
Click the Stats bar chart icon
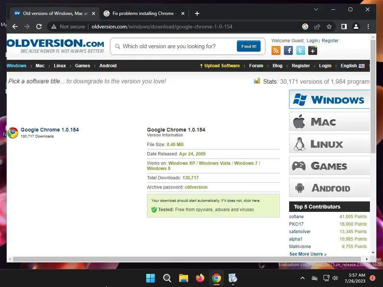(x=257, y=81)
